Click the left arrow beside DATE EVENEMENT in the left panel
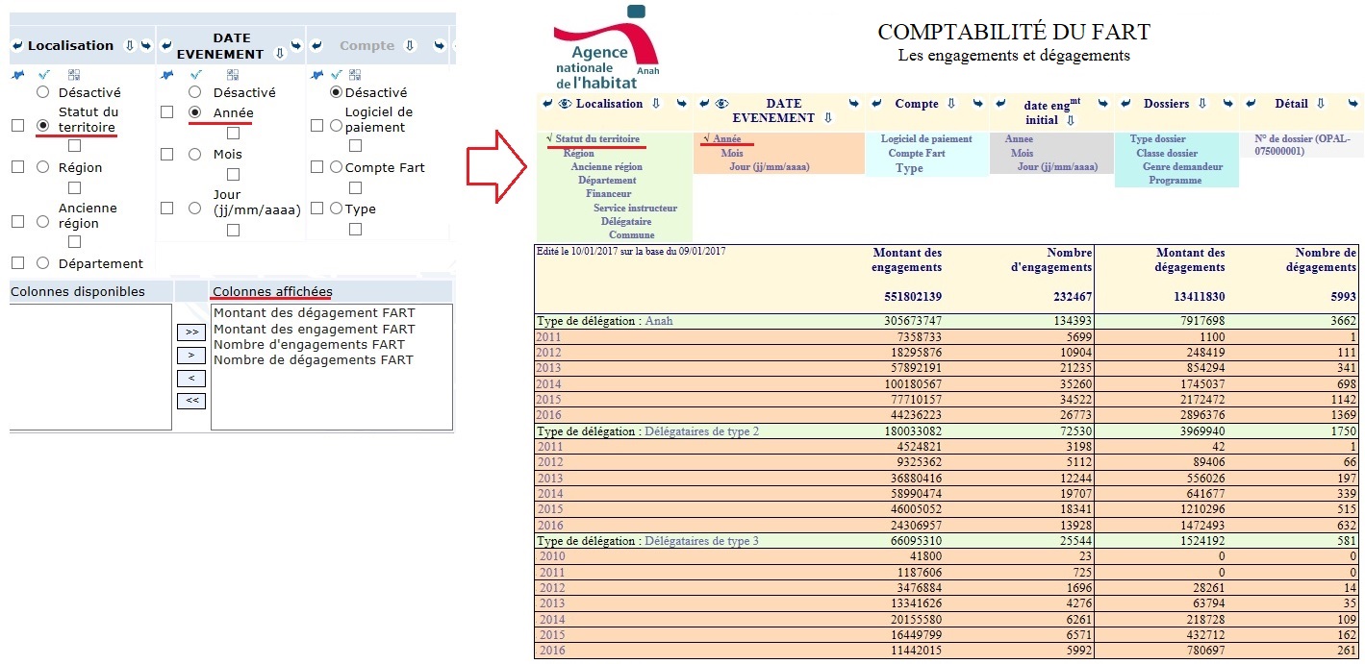 [x=166, y=45]
